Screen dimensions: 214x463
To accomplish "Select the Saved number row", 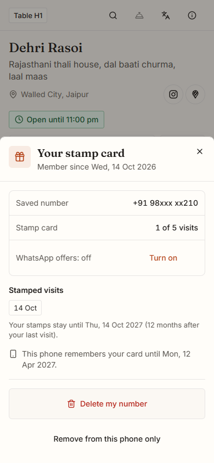I will pos(107,203).
